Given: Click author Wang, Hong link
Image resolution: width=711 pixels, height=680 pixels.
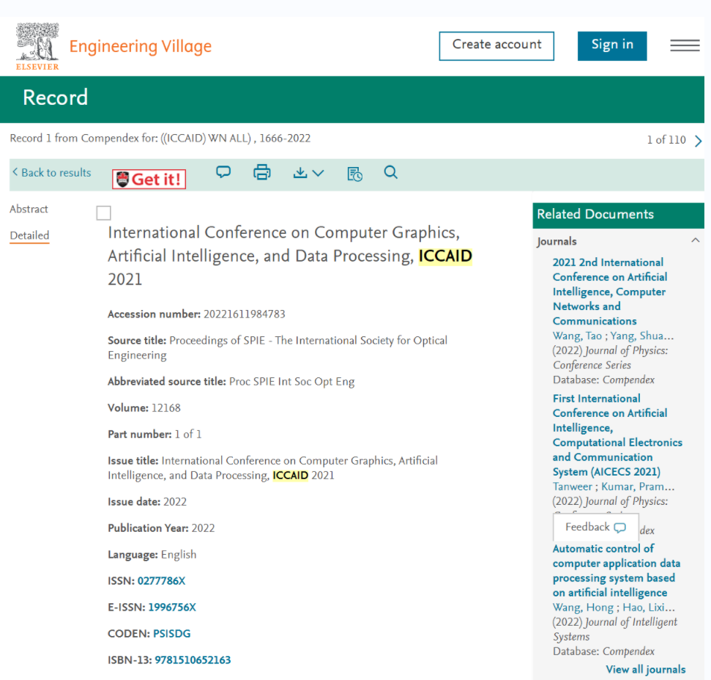Looking at the screenshot, I should pos(583,607).
